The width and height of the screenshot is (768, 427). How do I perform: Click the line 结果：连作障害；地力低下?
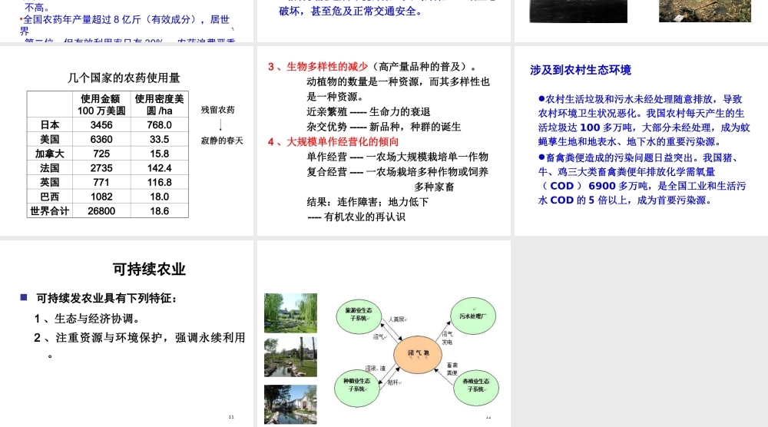pyautogui.click(x=368, y=202)
